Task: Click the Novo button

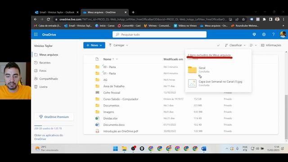Action: pos(94,45)
